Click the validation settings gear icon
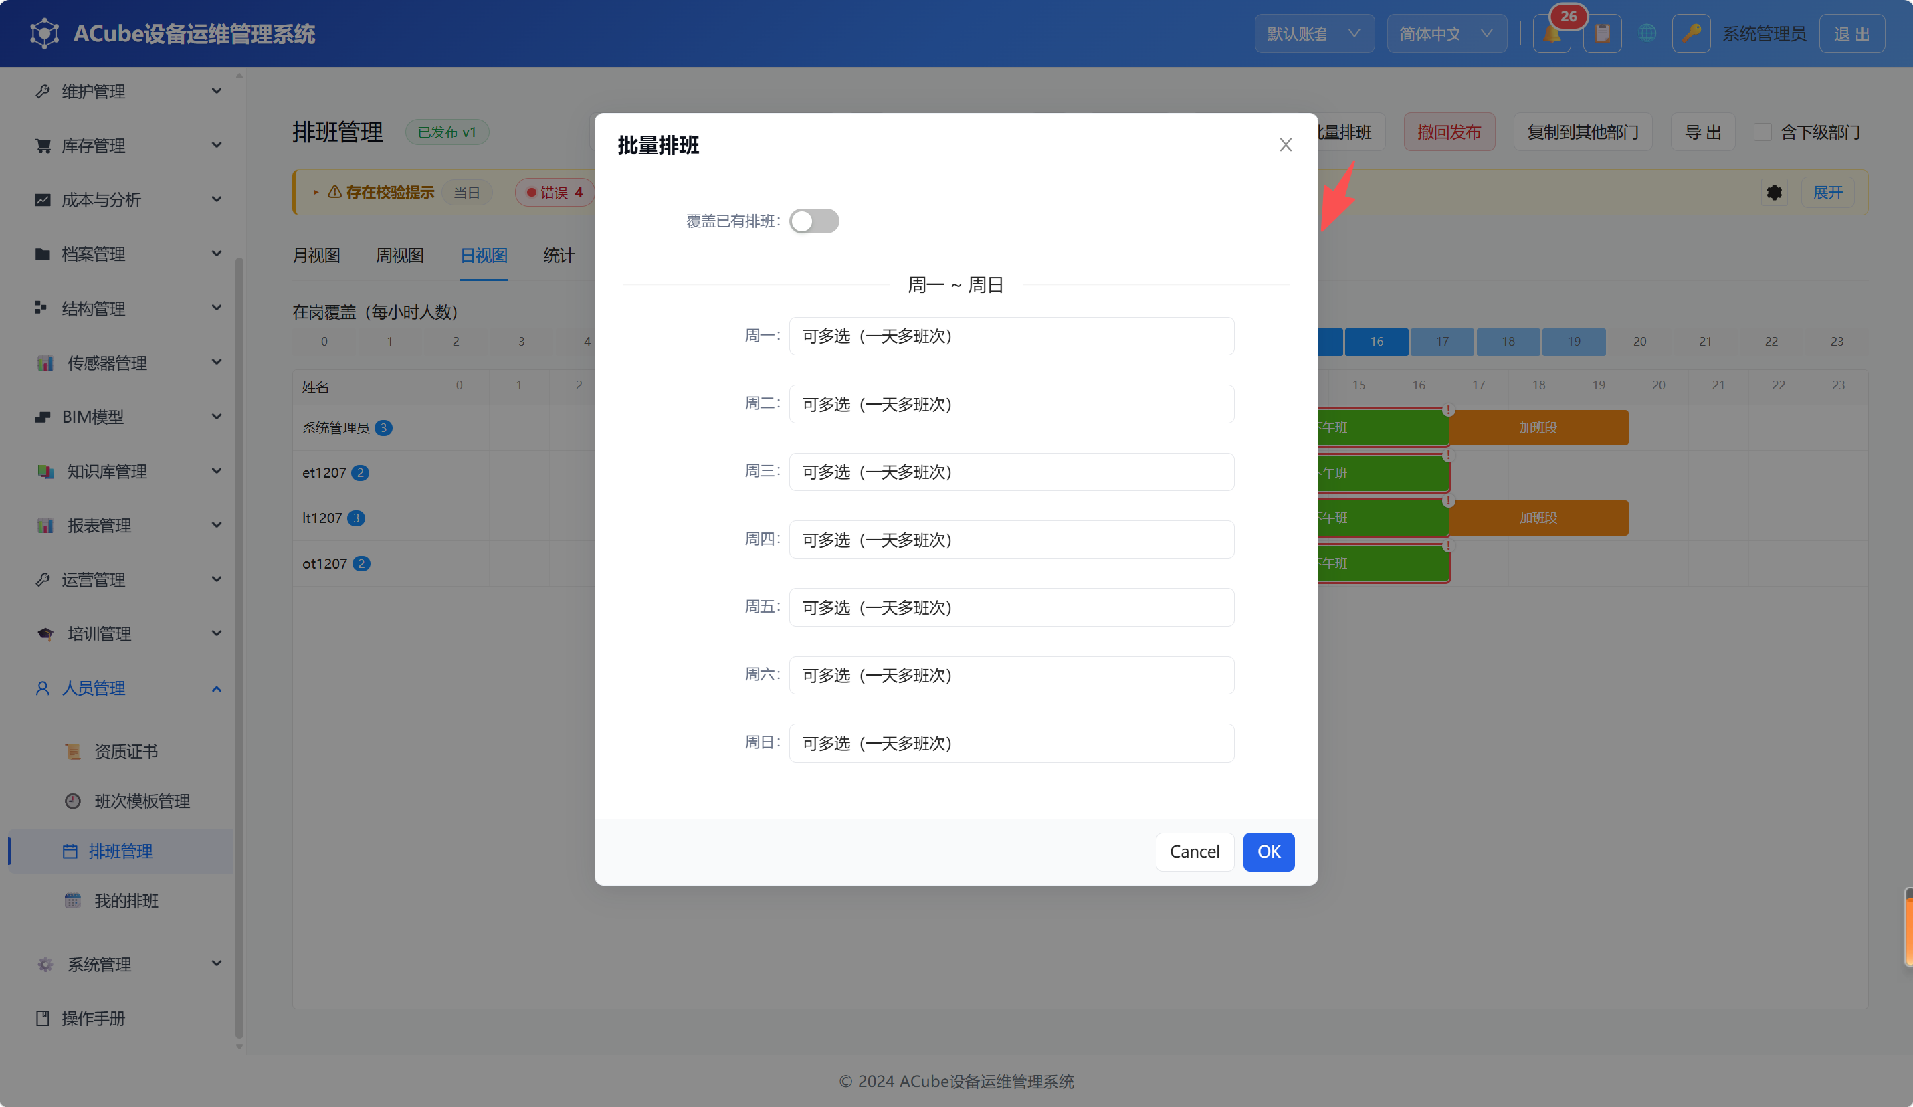This screenshot has width=1913, height=1107. [x=1774, y=192]
